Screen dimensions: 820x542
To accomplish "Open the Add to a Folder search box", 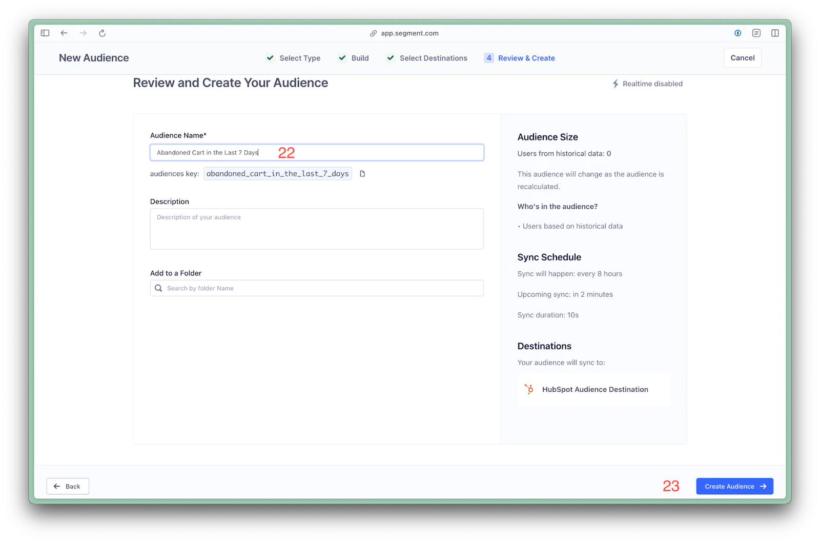I will pyautogui.click(x=316, y=288).
